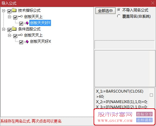Screen dimensions: 156x126
Task: Uncheck the 技术指标公式 checkbox
Action: 9,11
